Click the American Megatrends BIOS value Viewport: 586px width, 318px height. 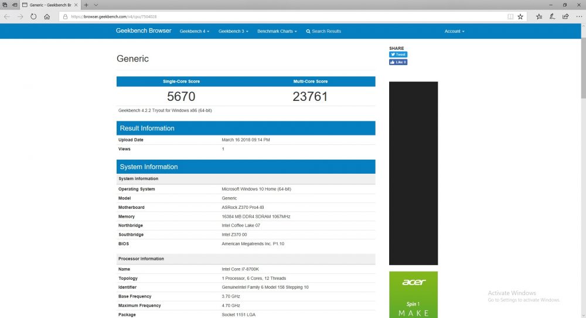coord(253,244)
